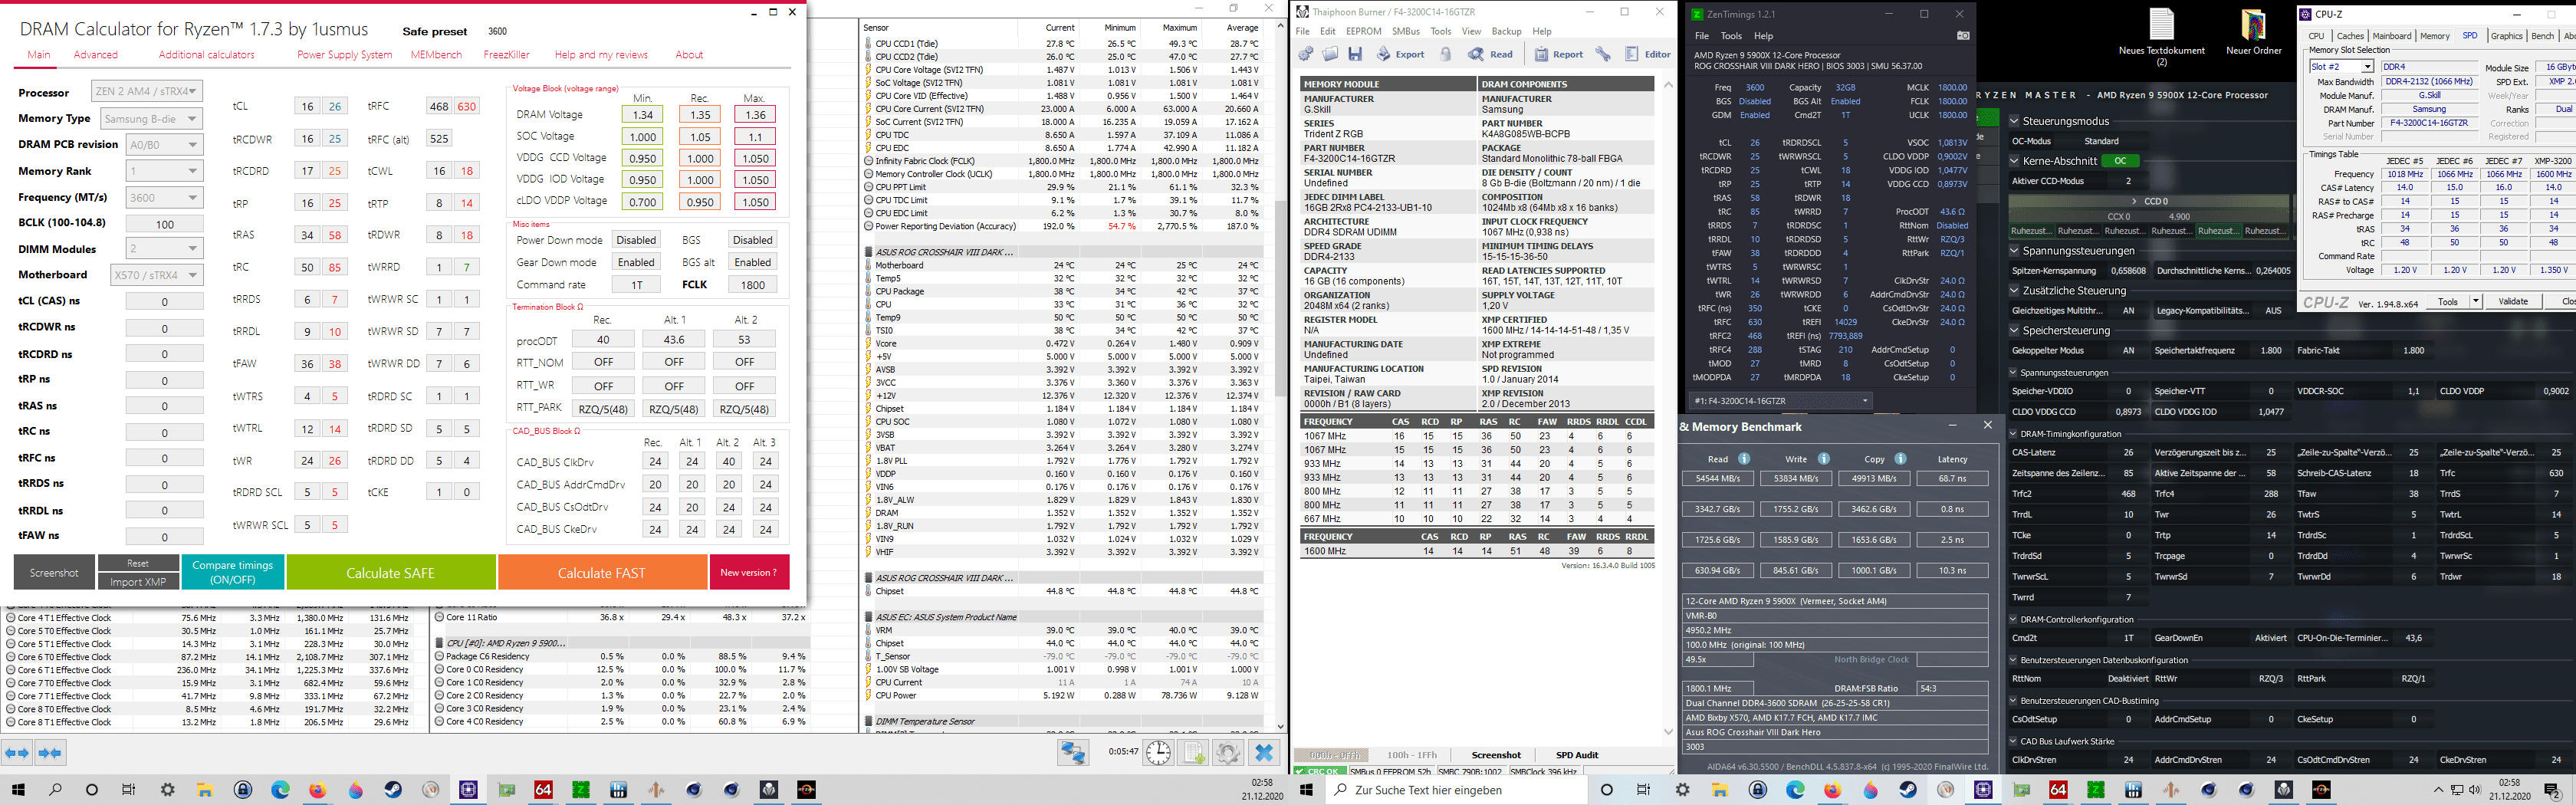Open the EEPROM menu in Thaiphoon Burner
This screenshot has width=2576, height=805.
(x=1363, y=31)
